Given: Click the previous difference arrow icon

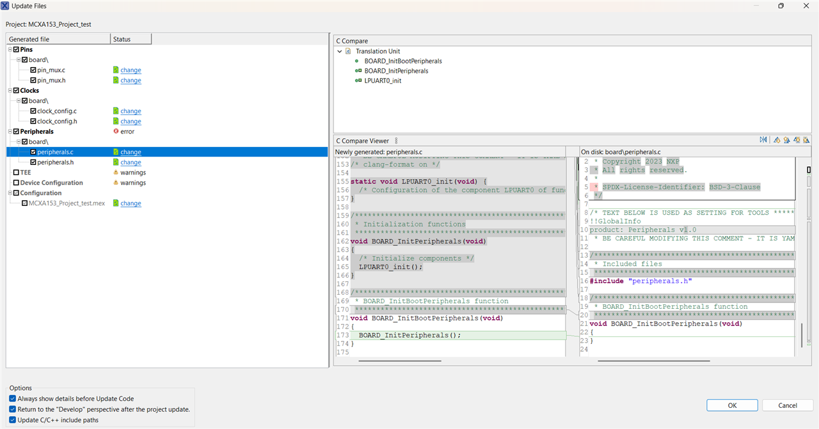Looking at the screenshot, I should 786,140.
